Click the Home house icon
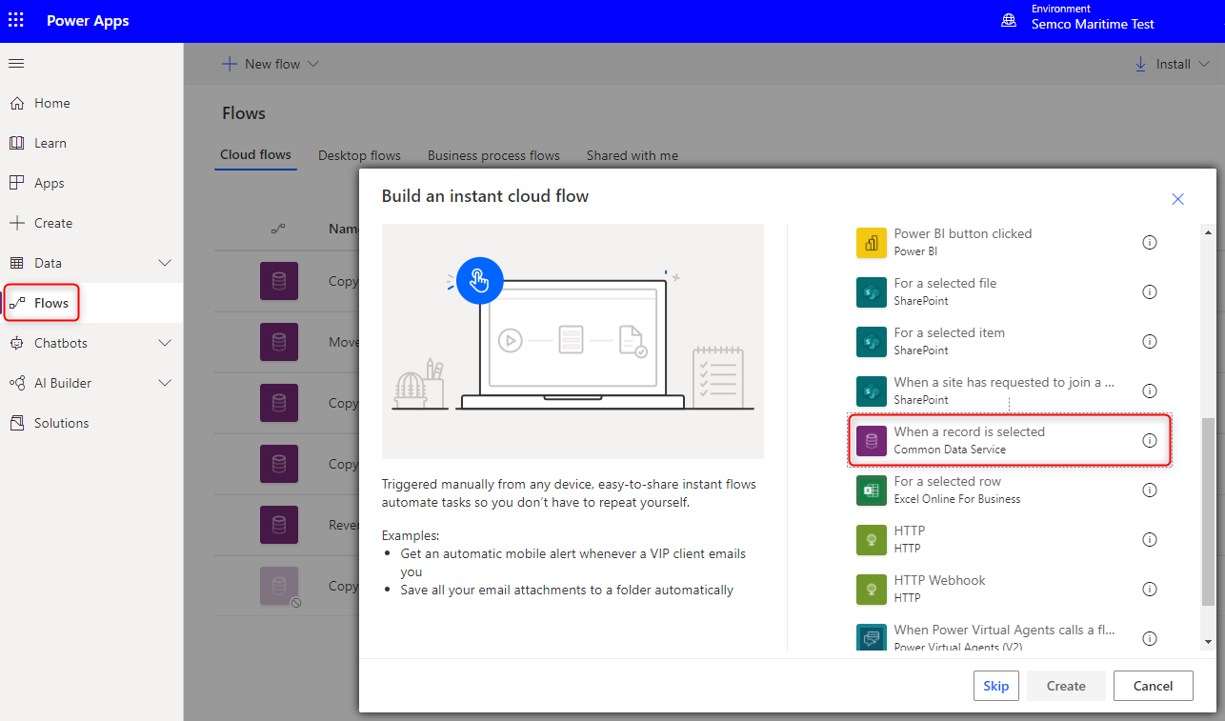Screen dimensions: 1225x721 click(16, 103)
